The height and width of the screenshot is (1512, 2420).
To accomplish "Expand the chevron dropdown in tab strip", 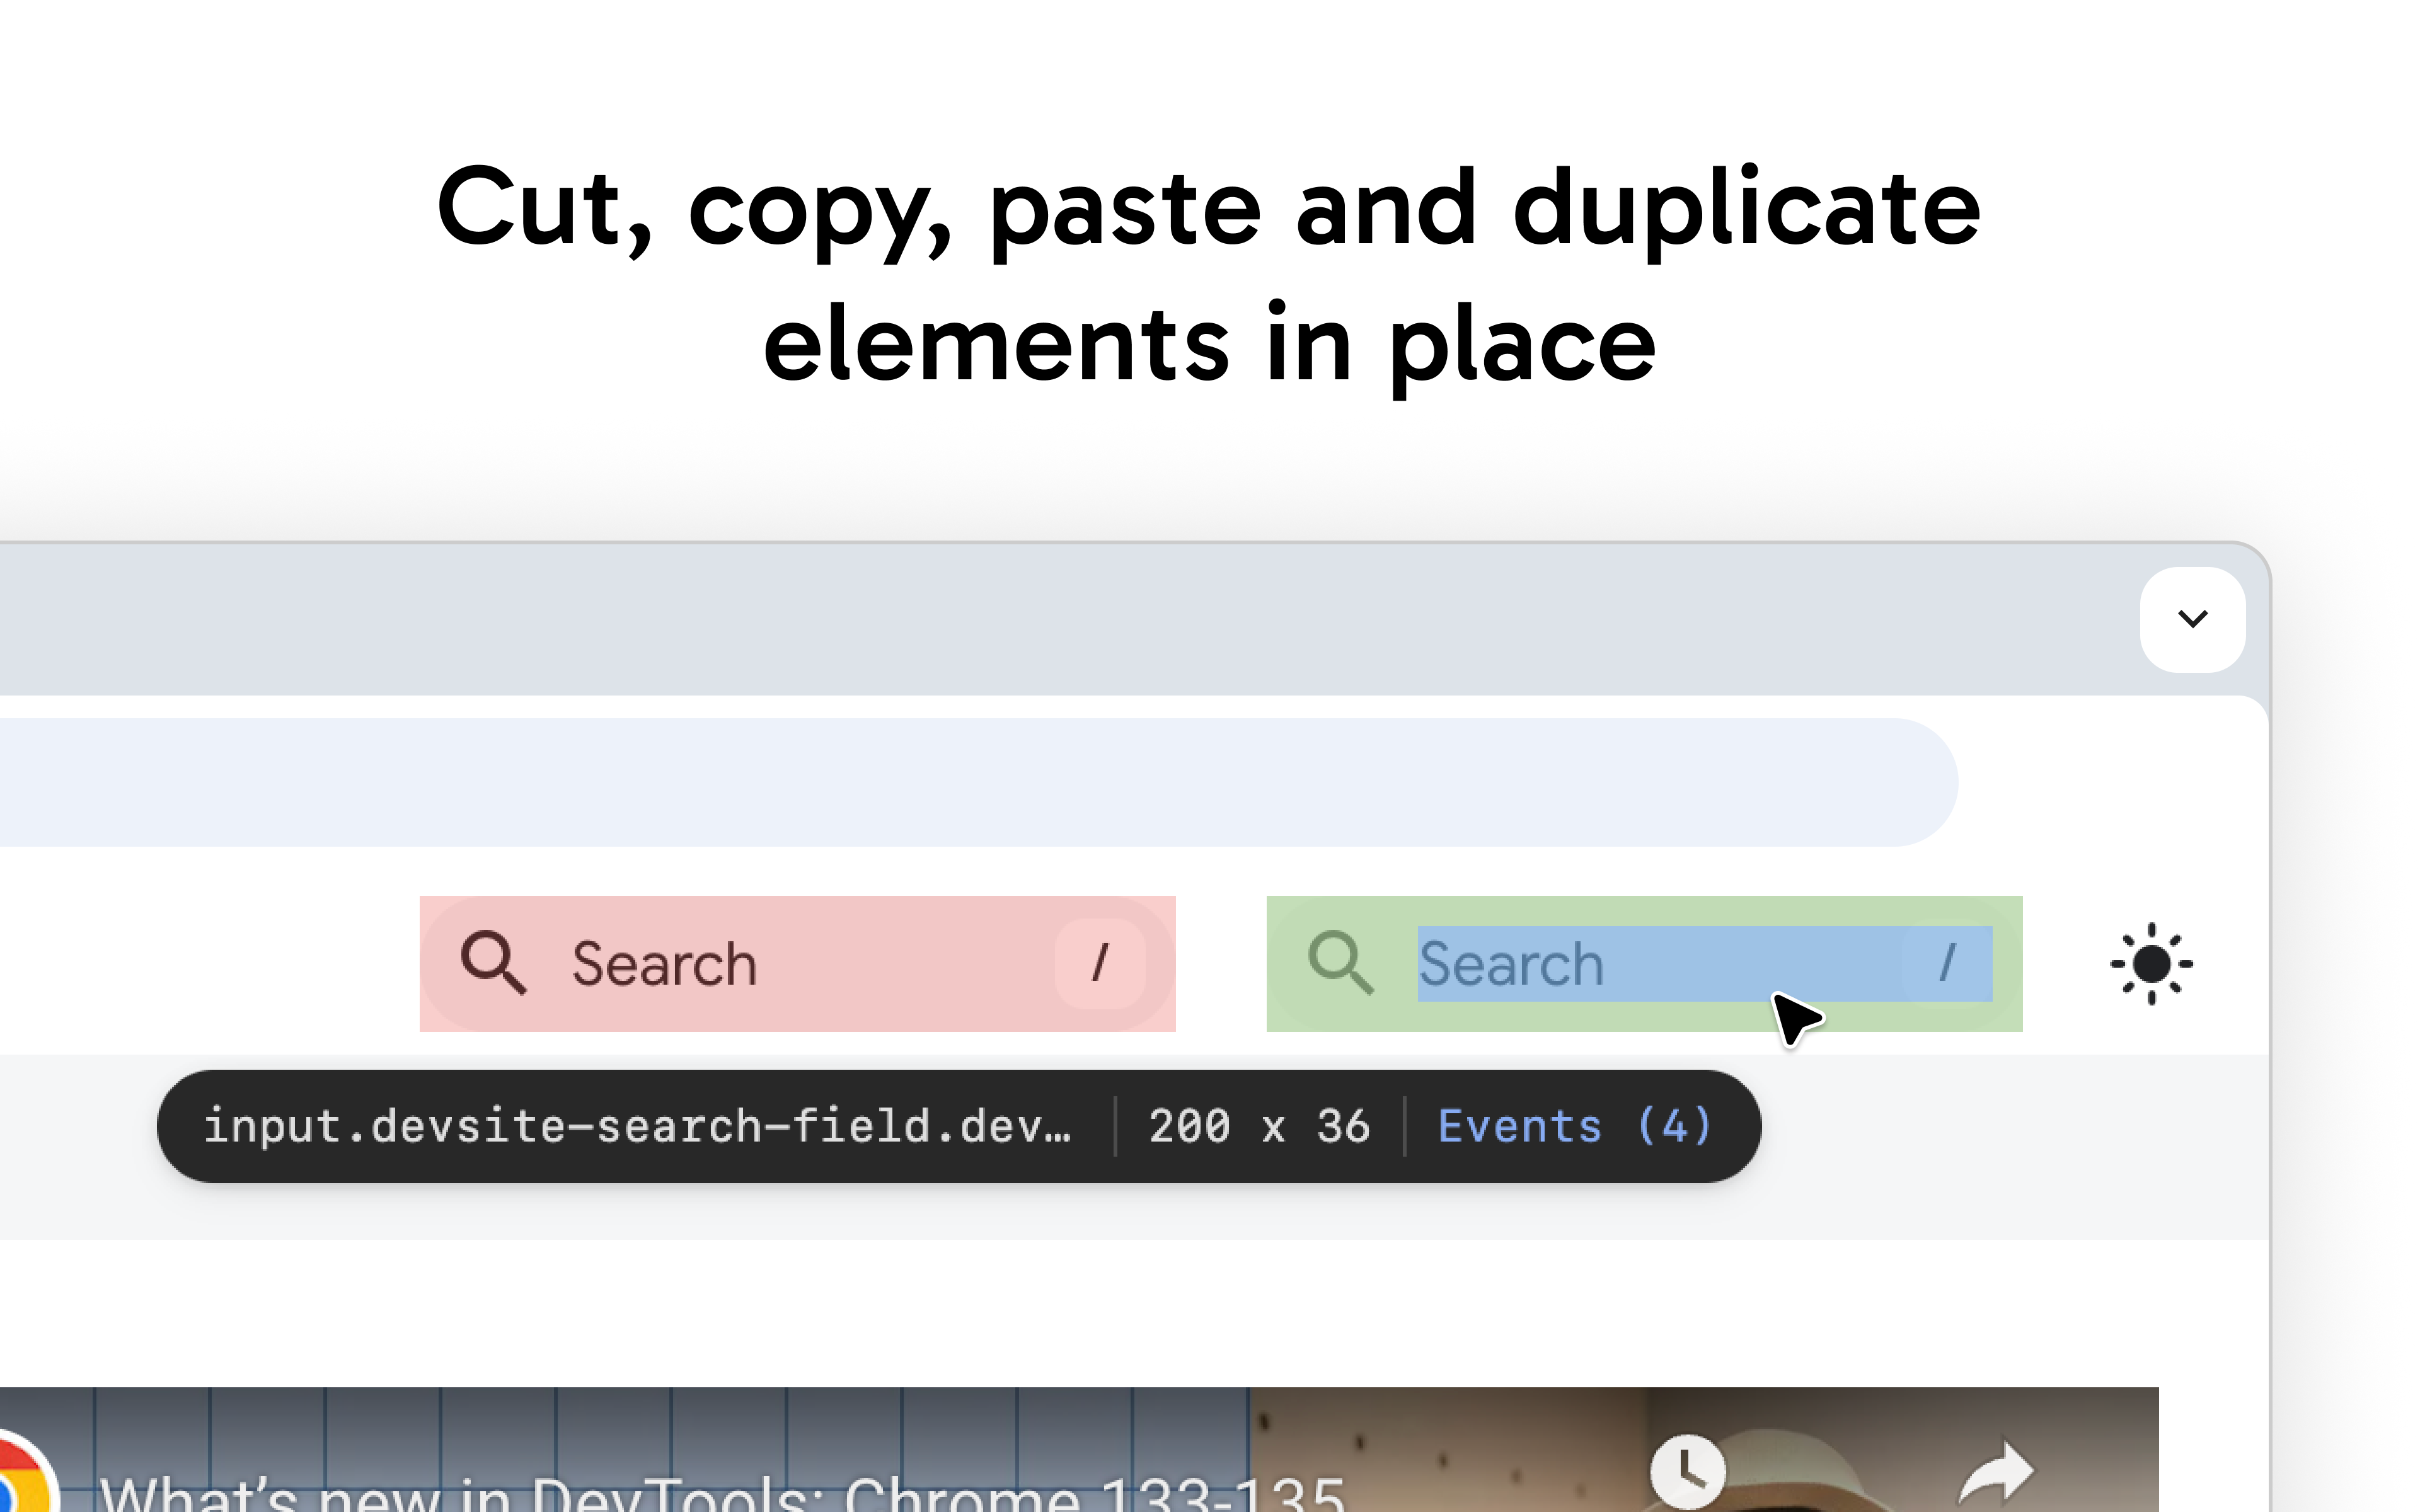I will coord(2192,619).
